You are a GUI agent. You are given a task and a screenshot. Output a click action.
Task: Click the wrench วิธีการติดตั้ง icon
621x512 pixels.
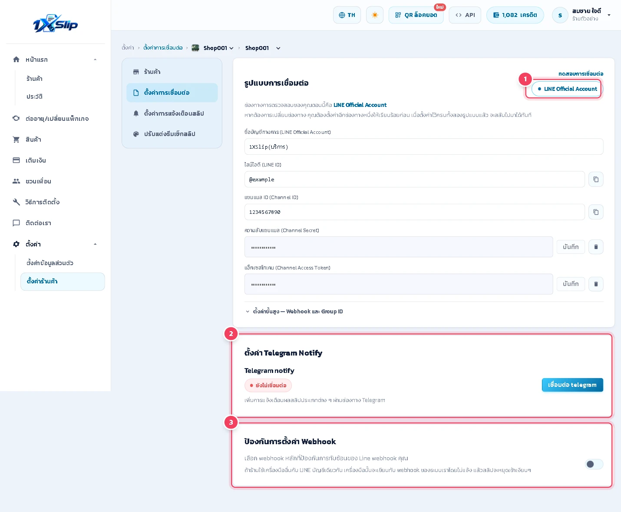[17, 202]
